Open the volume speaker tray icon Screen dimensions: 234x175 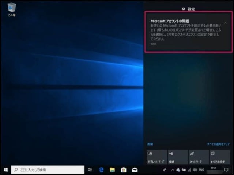195,170
